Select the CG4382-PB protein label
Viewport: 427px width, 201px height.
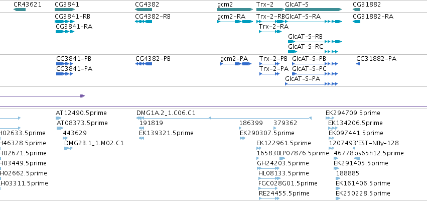point(153,59)
